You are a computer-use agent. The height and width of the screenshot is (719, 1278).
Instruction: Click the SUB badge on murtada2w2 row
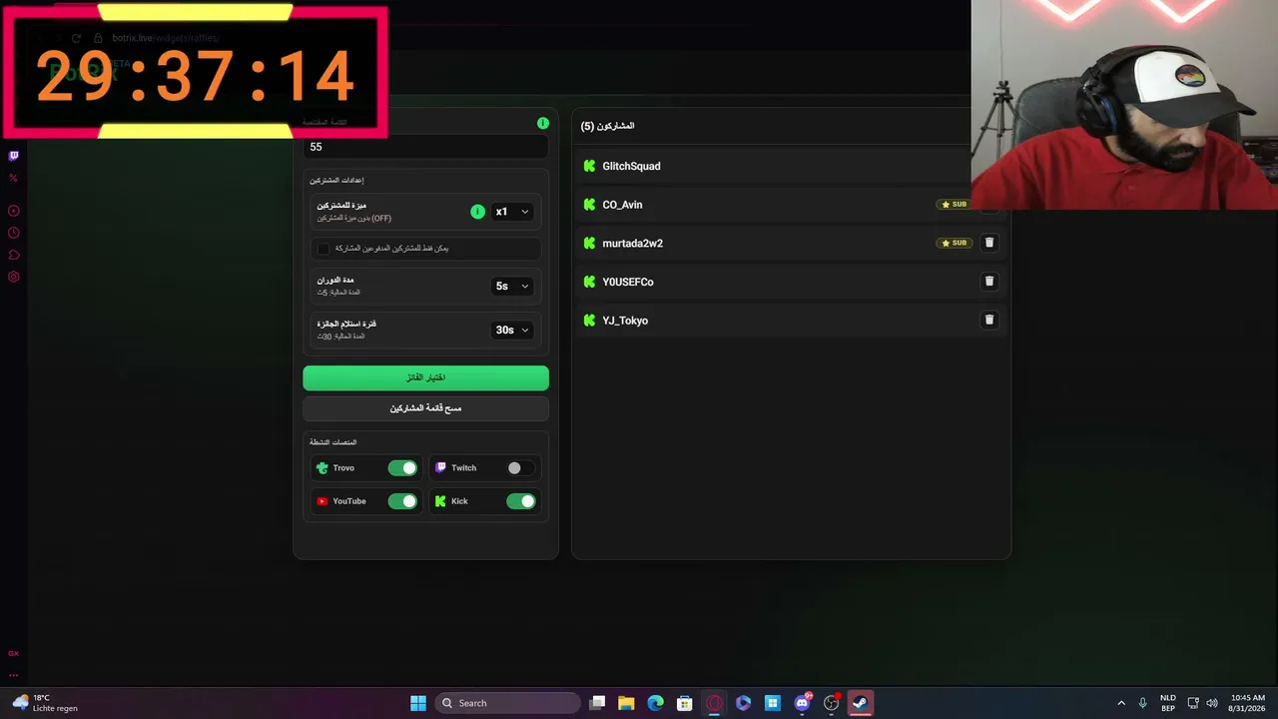click(x=954, y=243)
